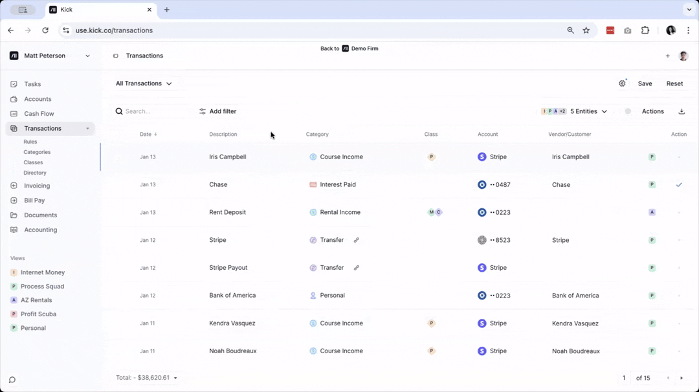Select the Profit Scuba view
Screen dimensions: 699x392
click(x=38, y=314)
